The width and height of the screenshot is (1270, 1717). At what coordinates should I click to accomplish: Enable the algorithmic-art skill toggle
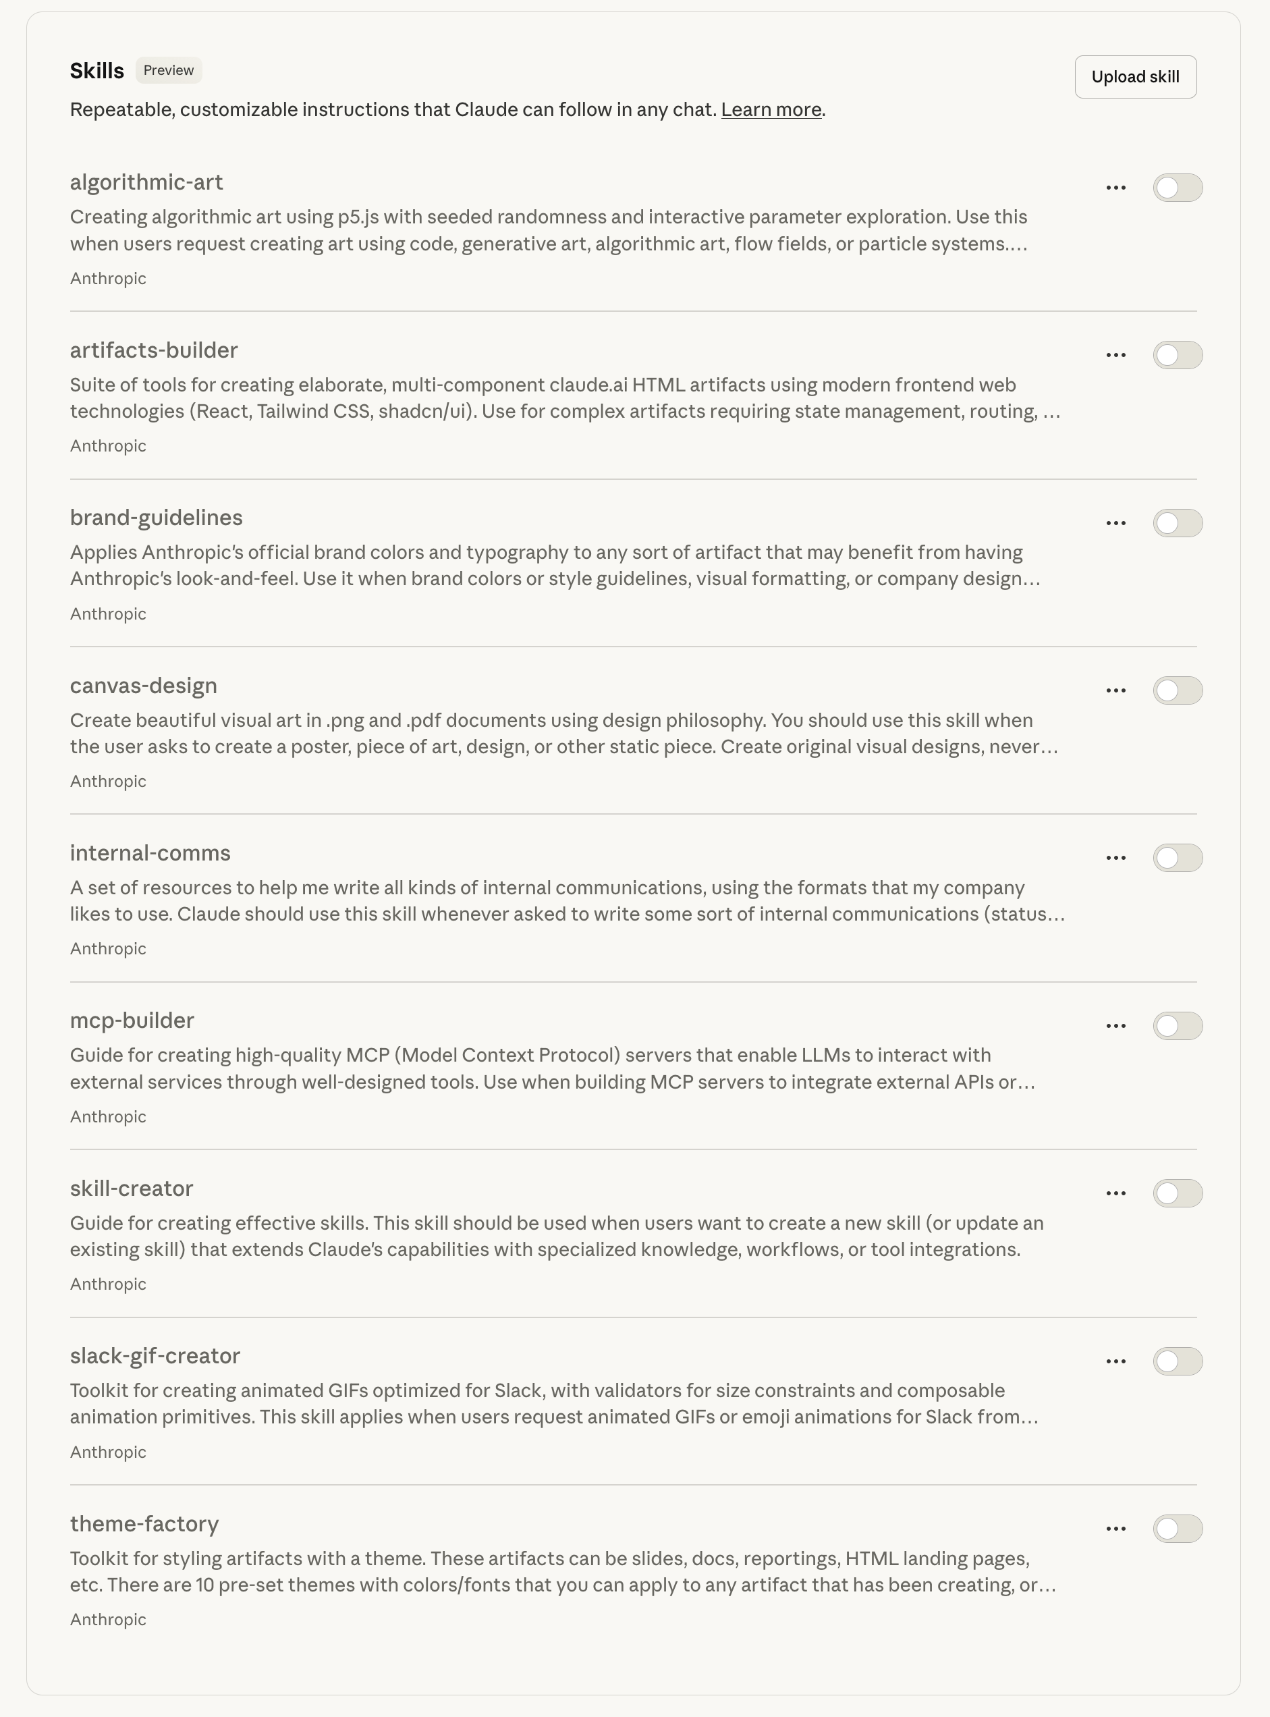pyautogui.click(x=1177, y=188)
